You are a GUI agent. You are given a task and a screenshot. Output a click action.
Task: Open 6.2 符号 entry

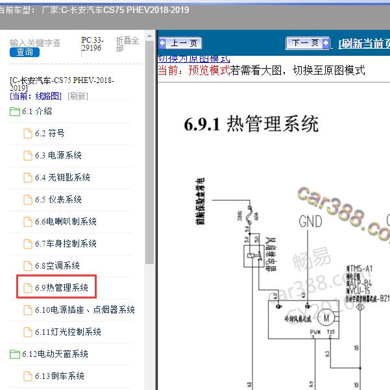tap(50, 134)
